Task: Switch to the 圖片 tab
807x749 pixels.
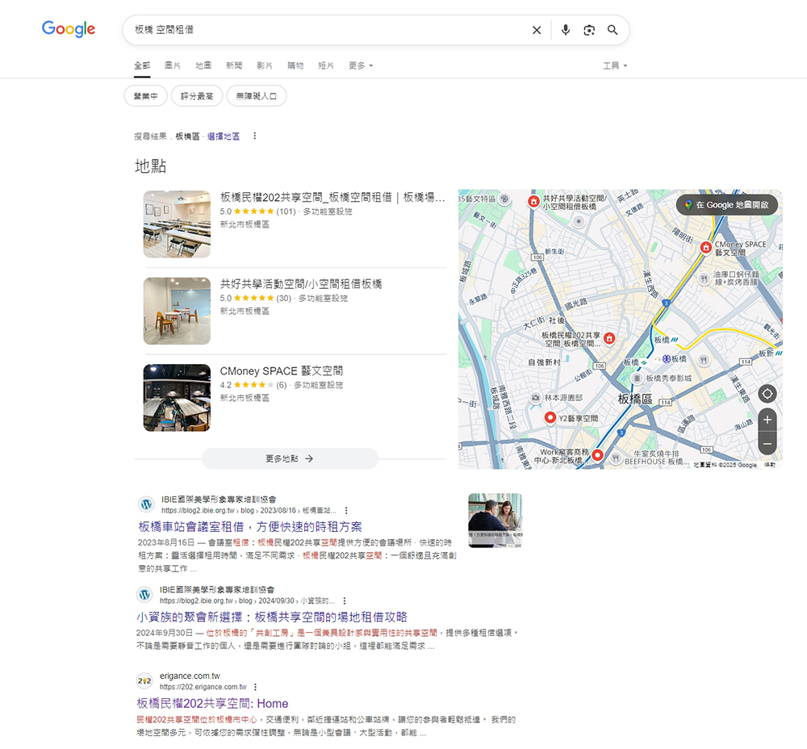Action: point(173,65)
